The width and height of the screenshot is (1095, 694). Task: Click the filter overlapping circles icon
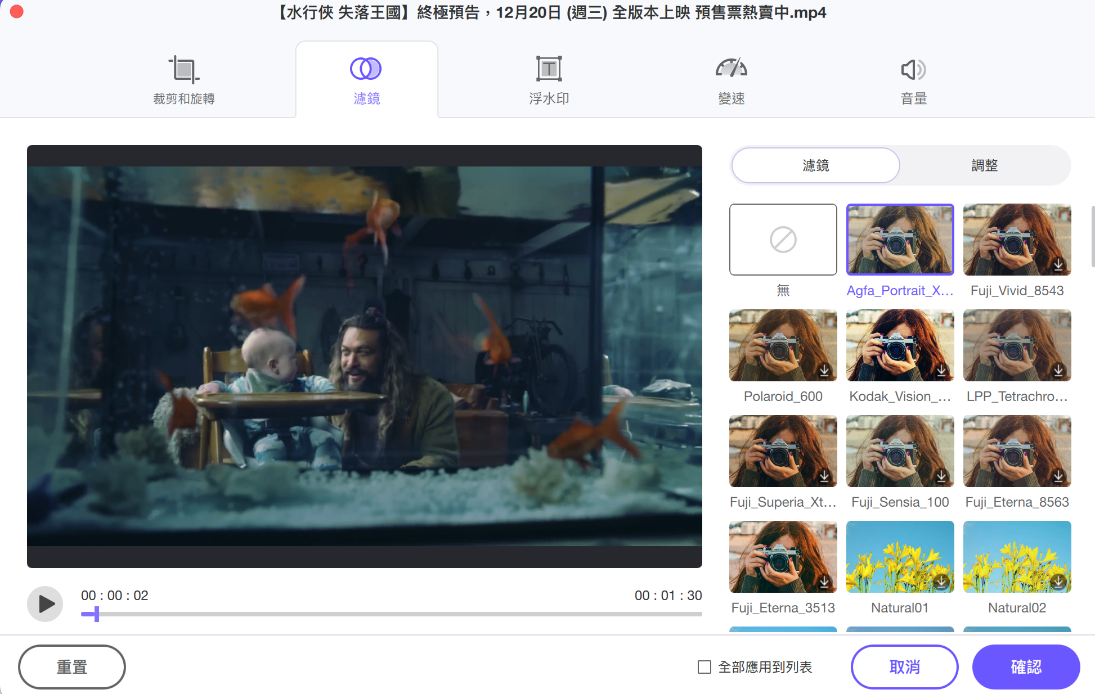pos(366,69)
